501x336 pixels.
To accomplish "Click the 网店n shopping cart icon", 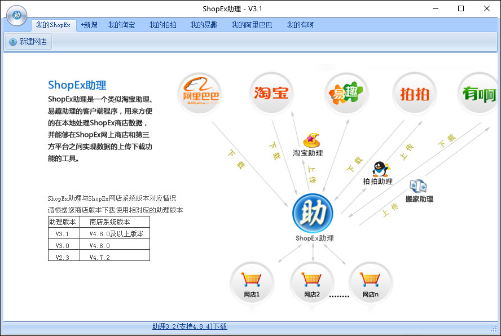I will tap(370, 284).
